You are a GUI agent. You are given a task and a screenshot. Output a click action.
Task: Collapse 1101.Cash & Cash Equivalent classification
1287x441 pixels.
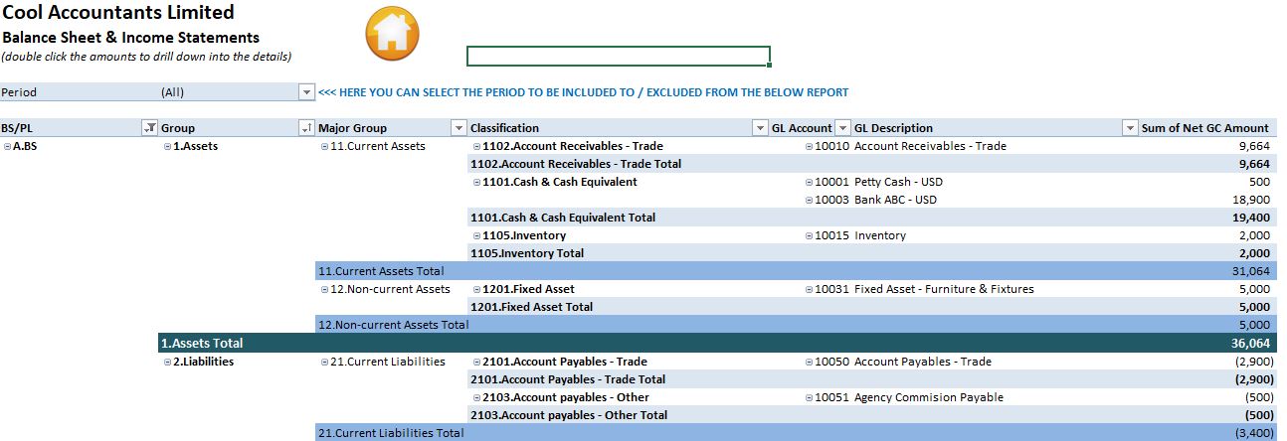coord(476,182)
